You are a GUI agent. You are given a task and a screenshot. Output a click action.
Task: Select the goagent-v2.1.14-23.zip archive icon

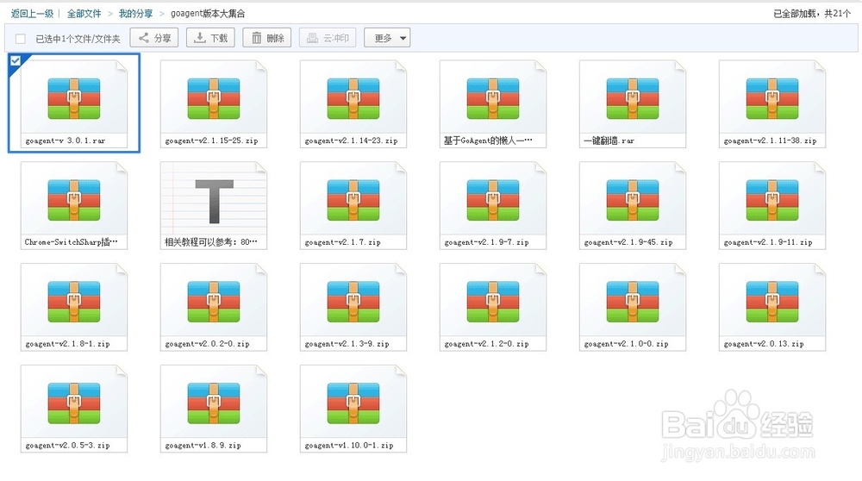[353, 99]
